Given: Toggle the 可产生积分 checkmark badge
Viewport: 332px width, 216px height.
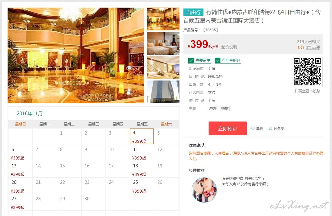Looking at the screenshot, I should pos(228,60).
